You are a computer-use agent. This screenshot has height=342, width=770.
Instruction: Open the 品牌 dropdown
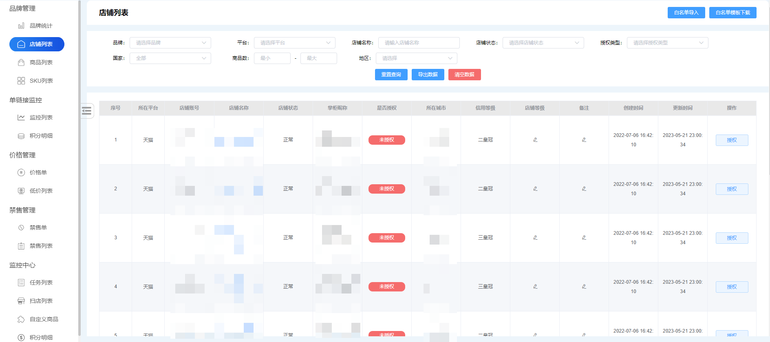click(x=170, y=43)
